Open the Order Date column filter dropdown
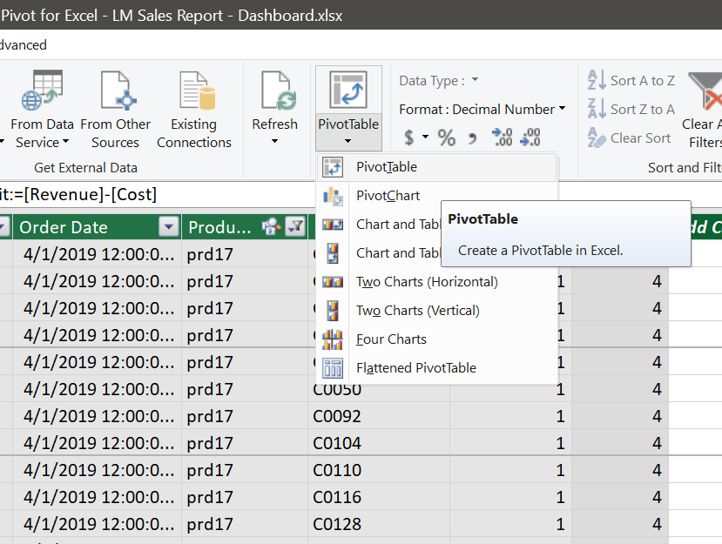 (x=168, y=227)
